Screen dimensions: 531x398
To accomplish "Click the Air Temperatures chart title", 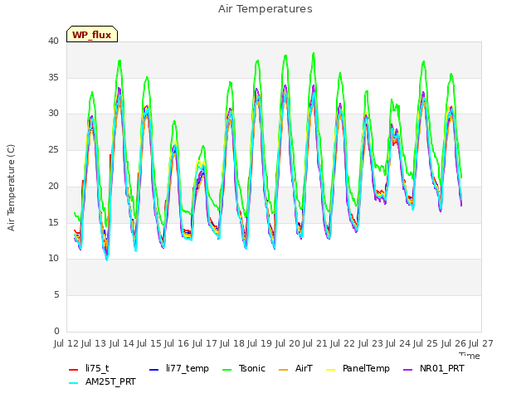I will 265,9.
